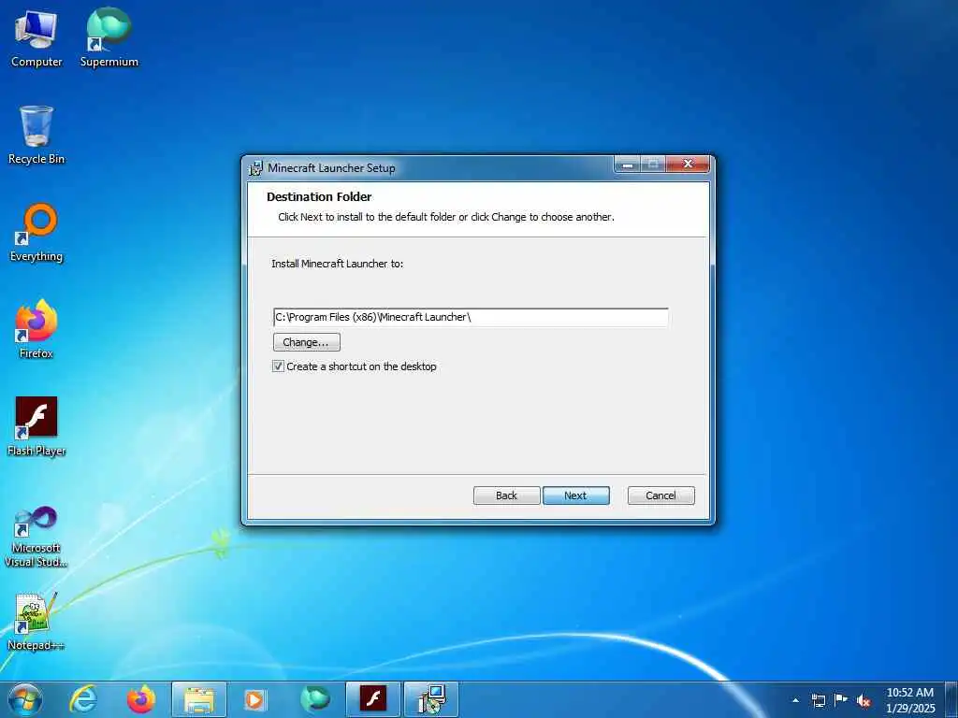Viewport: 958px width, 718px height.
Task: Show hidden system tray icons
Action: point(795,700)
